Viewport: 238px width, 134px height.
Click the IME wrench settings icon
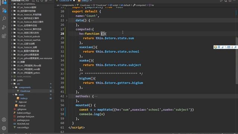[235, 47]
